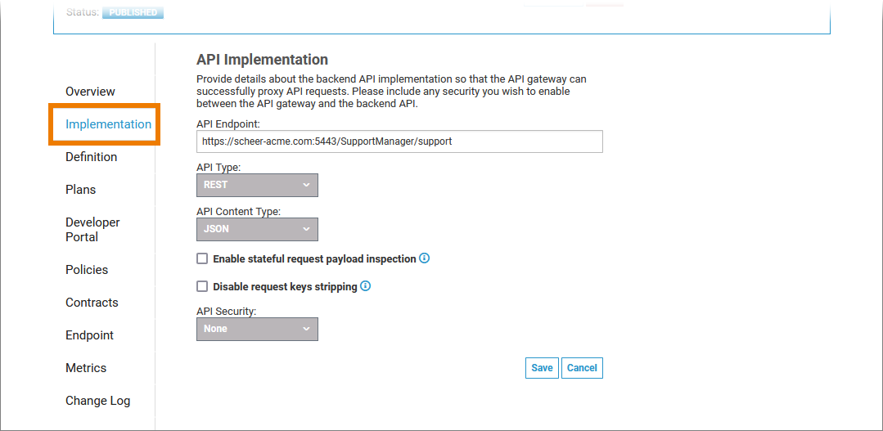Click info icon beside request keys stripping
The height and width of the screenshot is (431, 883).
point(366,286)
